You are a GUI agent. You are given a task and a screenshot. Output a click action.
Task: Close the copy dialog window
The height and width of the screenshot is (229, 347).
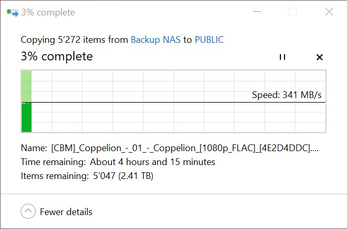click(329, 12)
